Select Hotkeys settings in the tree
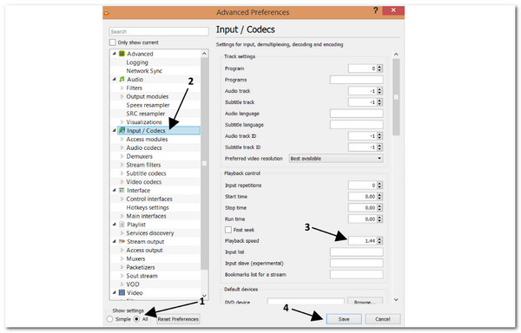The image size is (521, 333). pyautogui.click(x=148, y=207)
